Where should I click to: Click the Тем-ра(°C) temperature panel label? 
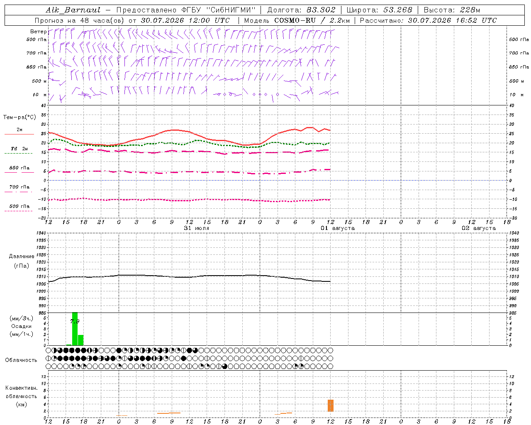19,117
